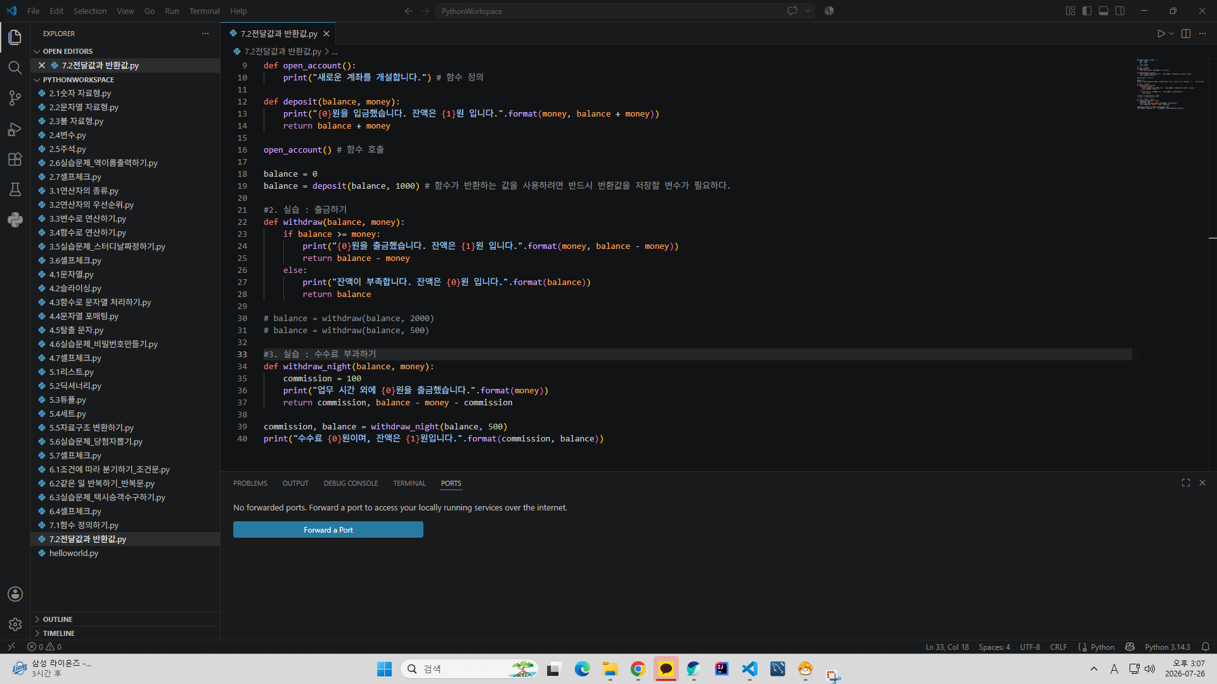
Task: Open the Testing flask icon
Action: tap(15, 189)
